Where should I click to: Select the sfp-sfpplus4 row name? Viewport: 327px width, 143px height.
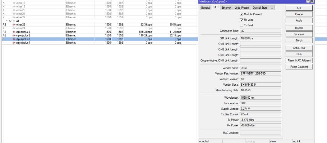tap(23, 43)
